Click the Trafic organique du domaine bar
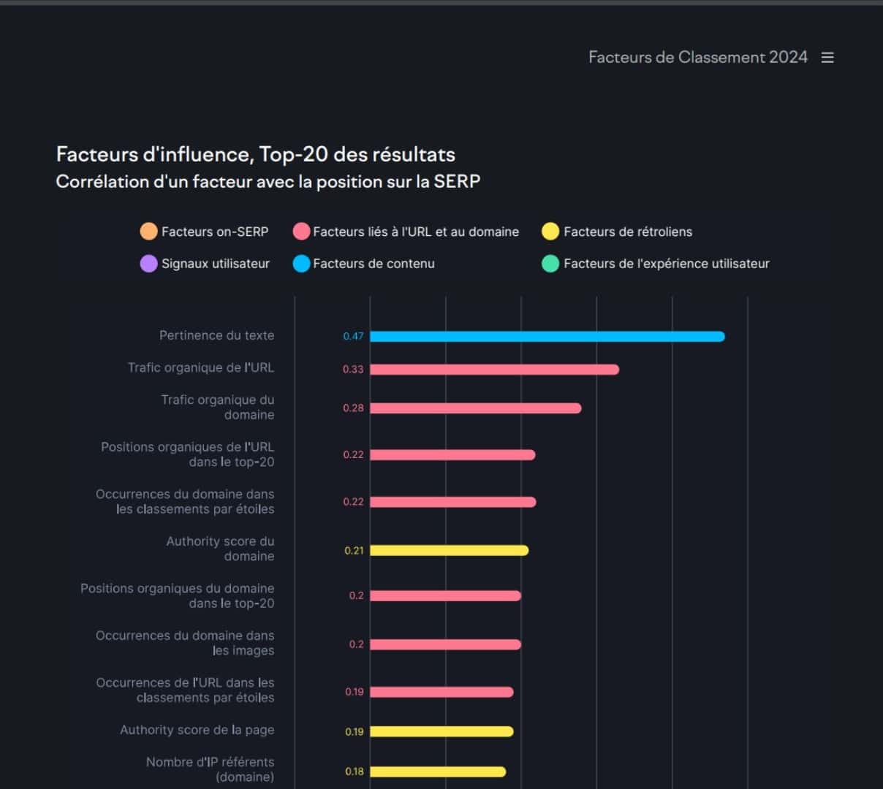The height and width of the screenshot is (789, 883). [475, 408]
